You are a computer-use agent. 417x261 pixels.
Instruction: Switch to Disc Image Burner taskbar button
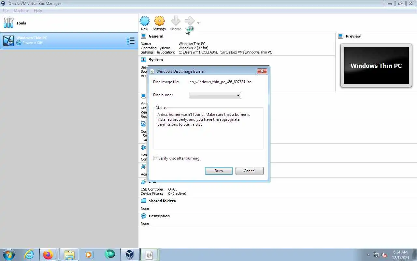[x=150, y=254]
